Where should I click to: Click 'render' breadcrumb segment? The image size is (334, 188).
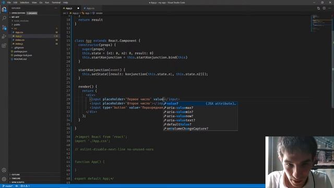point(98,13)
